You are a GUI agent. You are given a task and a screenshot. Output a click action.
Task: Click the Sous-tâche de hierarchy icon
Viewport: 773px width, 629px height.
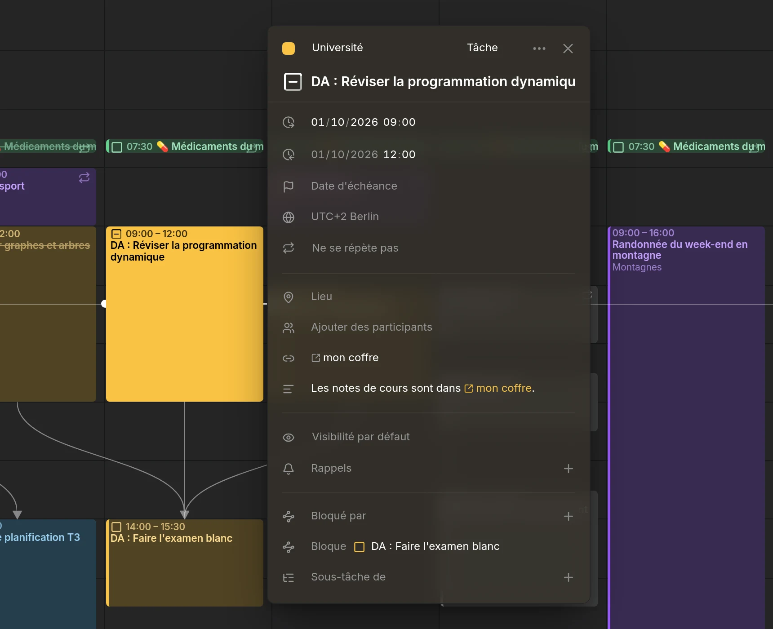289,577
